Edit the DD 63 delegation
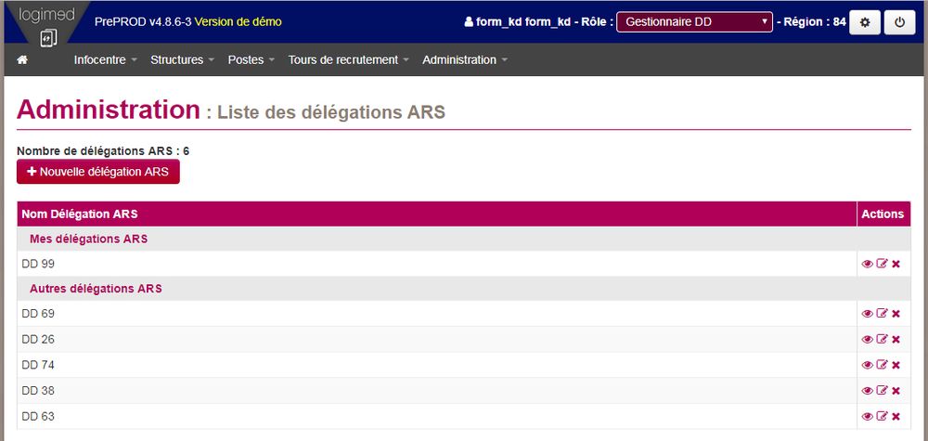This screenshot has height=441, width=928. point(882,417)
